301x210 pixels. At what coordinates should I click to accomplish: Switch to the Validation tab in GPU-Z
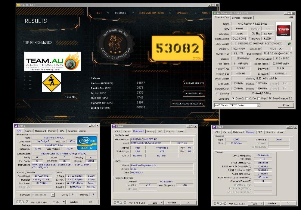tap(247, 18)
